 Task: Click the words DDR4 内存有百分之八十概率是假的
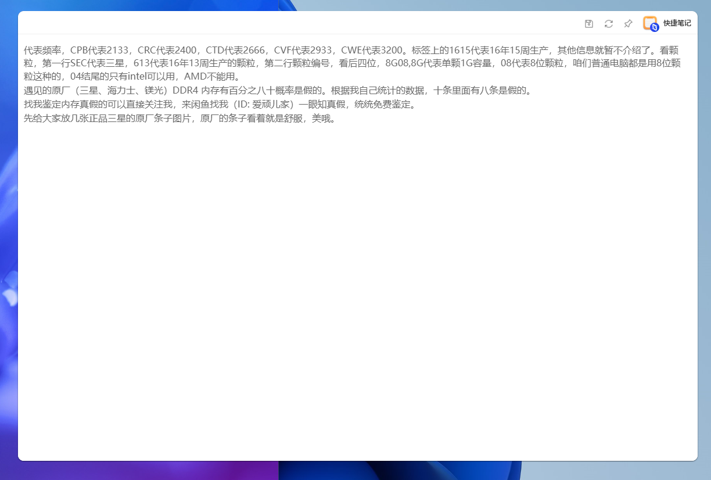[x=247, y=91]
